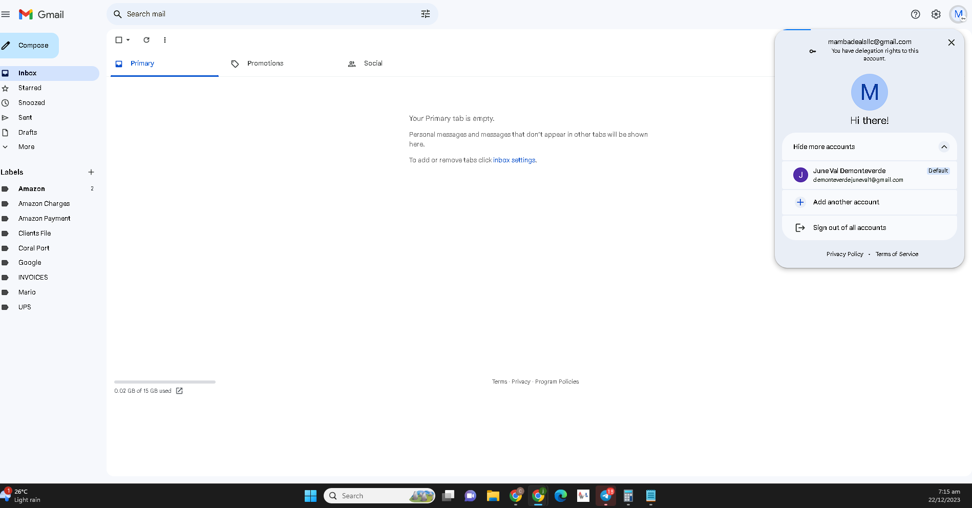Tick the select-all checkbox
This screenshot has height=508, width=972.
119,40
